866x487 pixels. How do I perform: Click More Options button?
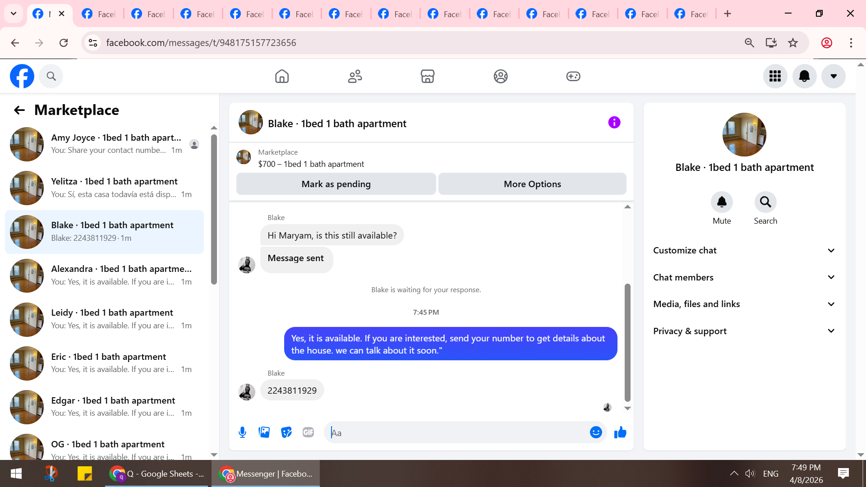(x=532, y=184)
